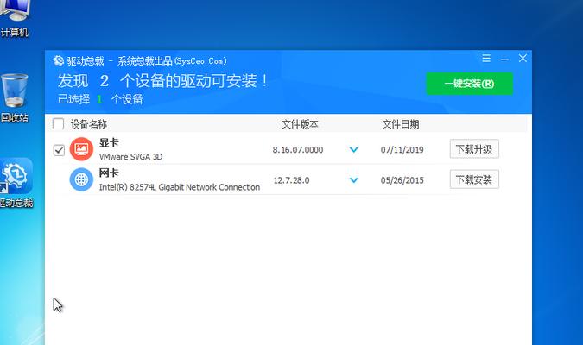Screen dimensions: 583x345
Task: Click the date 05/26/2015
Action: [402, 180]
